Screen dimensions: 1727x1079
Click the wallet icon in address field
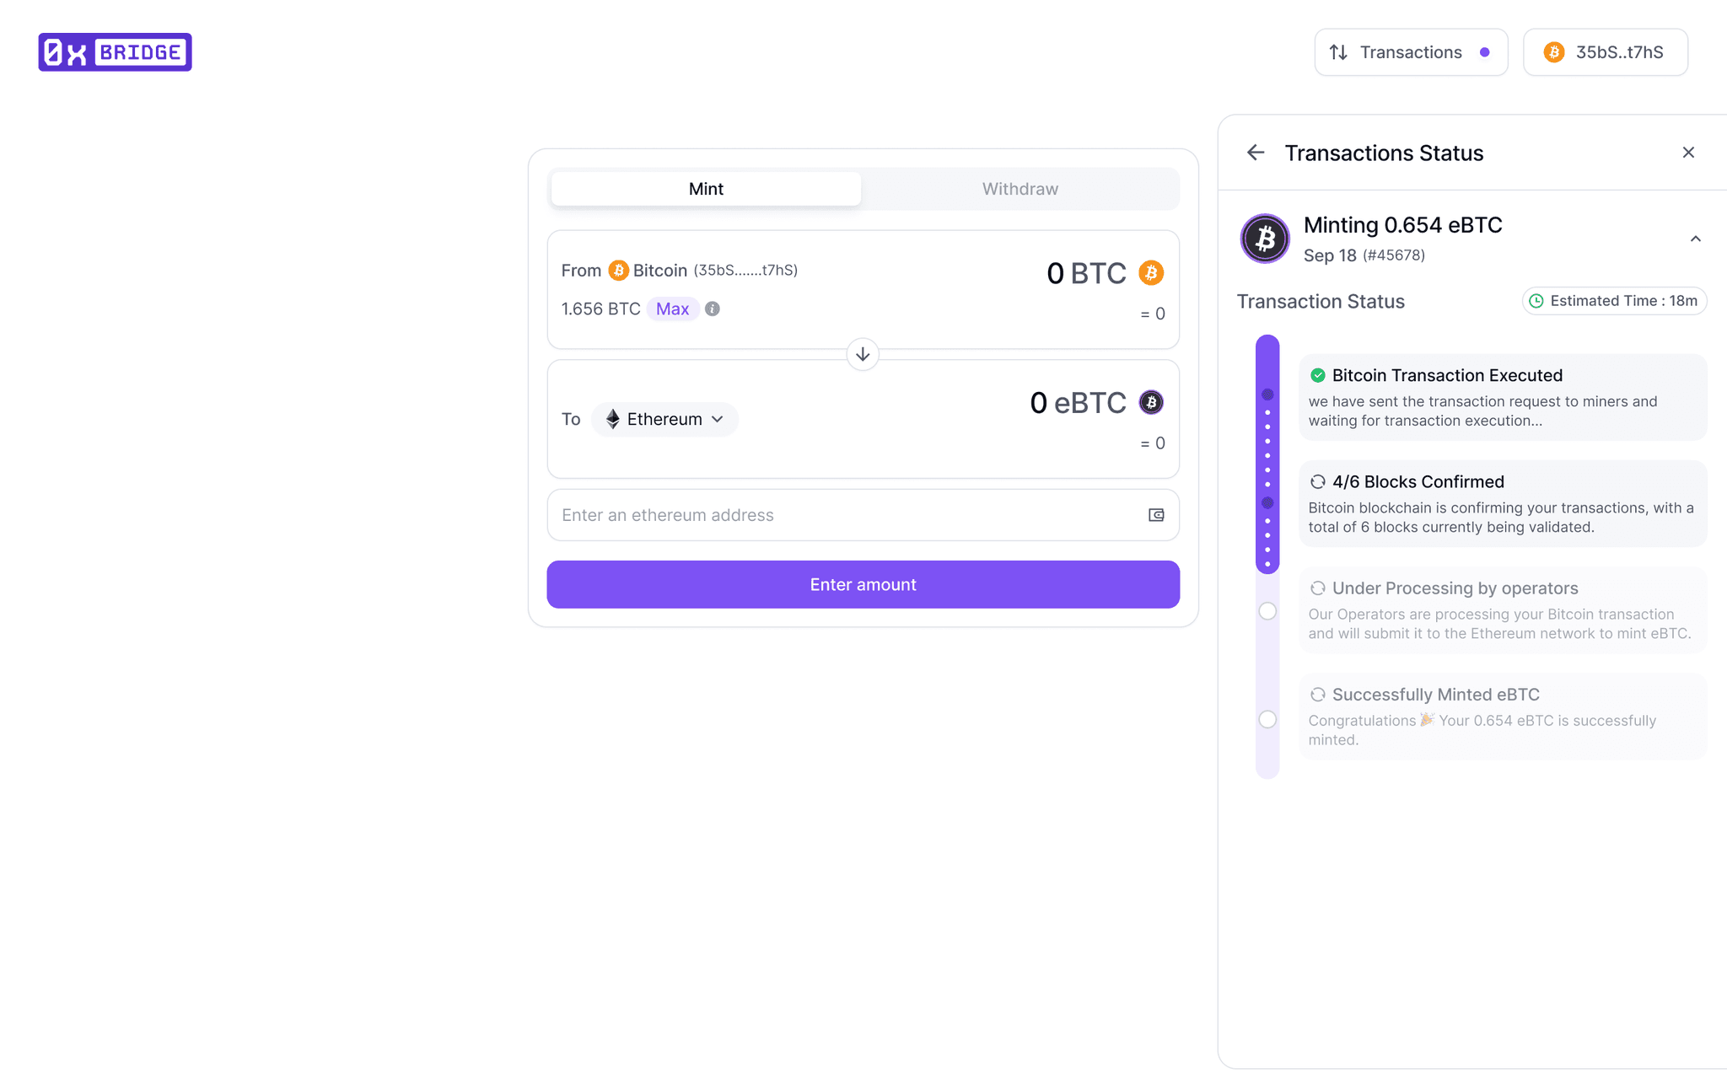coord(1156,515)
